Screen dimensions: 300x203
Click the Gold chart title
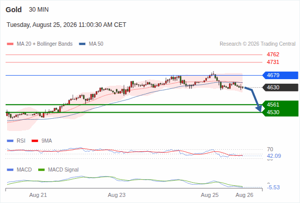[14, 10]
